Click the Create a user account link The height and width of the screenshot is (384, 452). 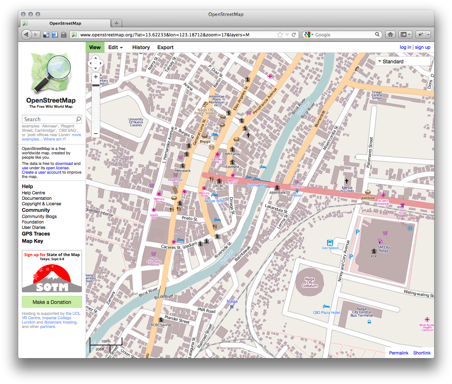(x=42, y=172)
